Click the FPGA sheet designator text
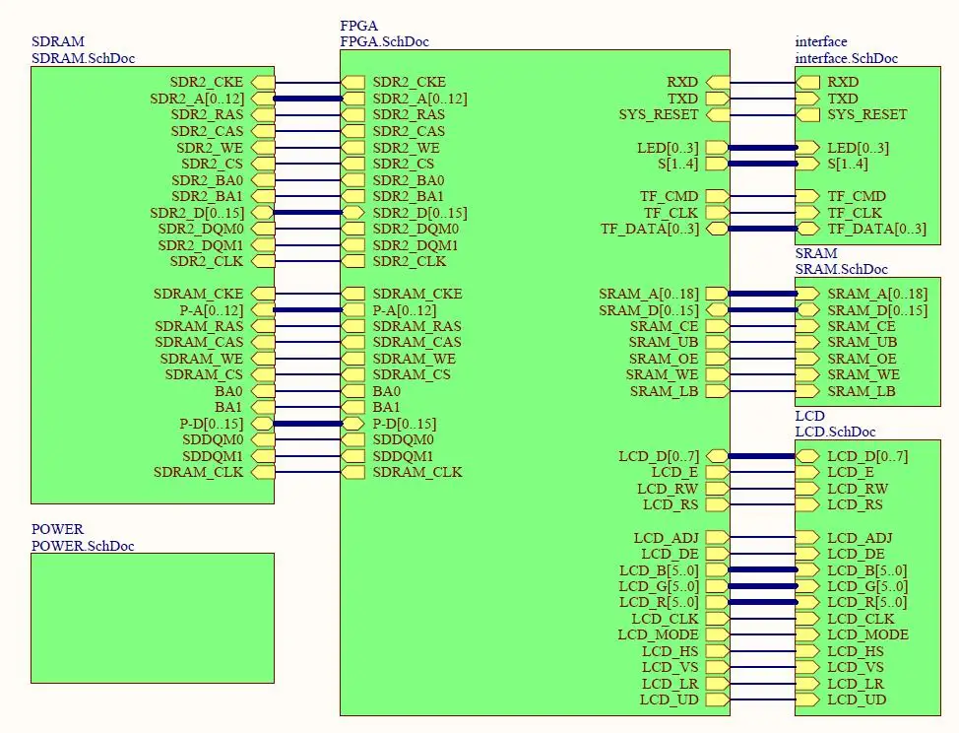Viewport: 959px width, 733px height. click(x=359, y=26)
